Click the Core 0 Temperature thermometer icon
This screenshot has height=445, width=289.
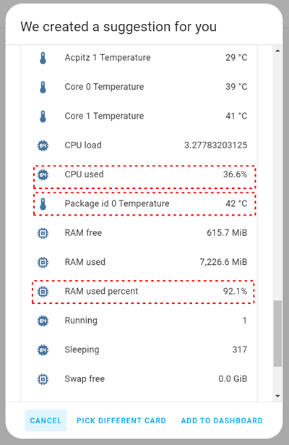(x=43, y=87)
